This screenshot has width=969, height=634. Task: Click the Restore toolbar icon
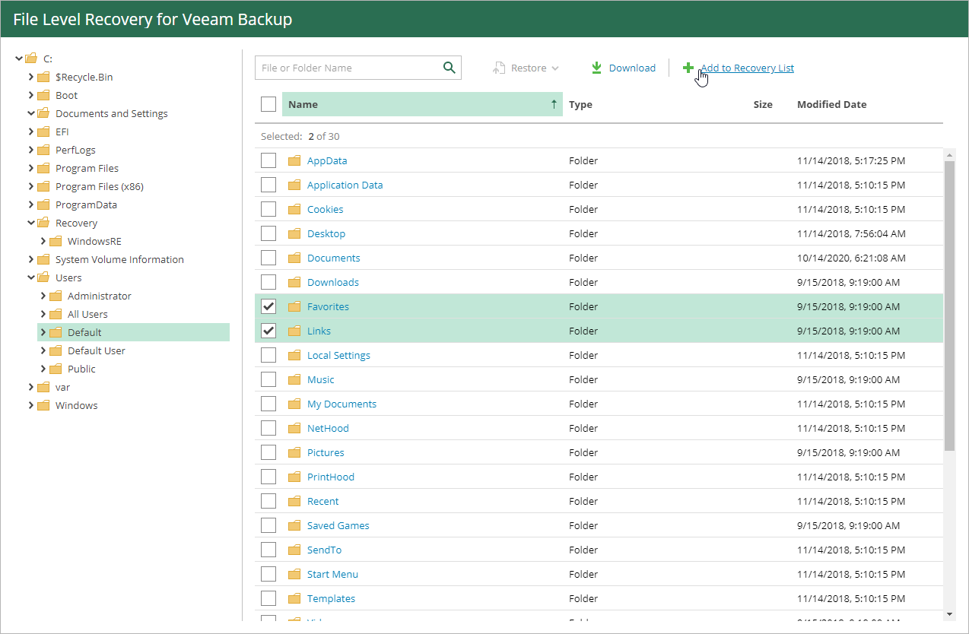pos(499,68)
